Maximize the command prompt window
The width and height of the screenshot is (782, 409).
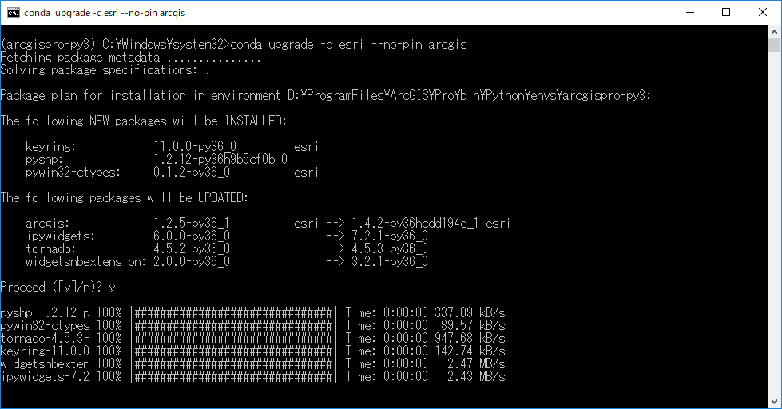point(725,12)
